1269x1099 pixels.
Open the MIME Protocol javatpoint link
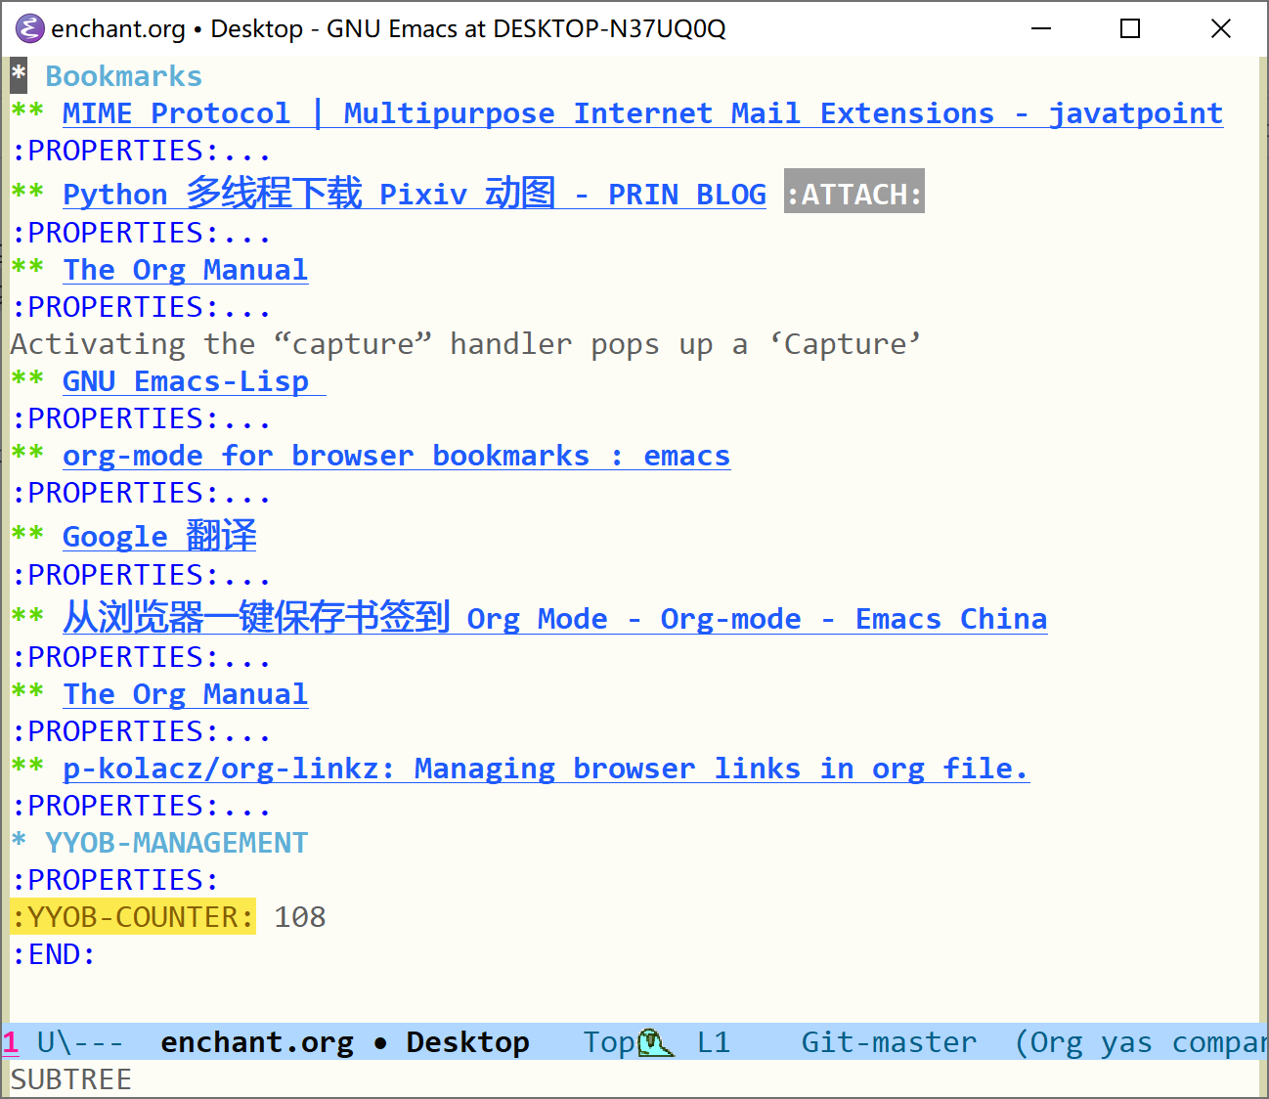(x=642, y=113)
